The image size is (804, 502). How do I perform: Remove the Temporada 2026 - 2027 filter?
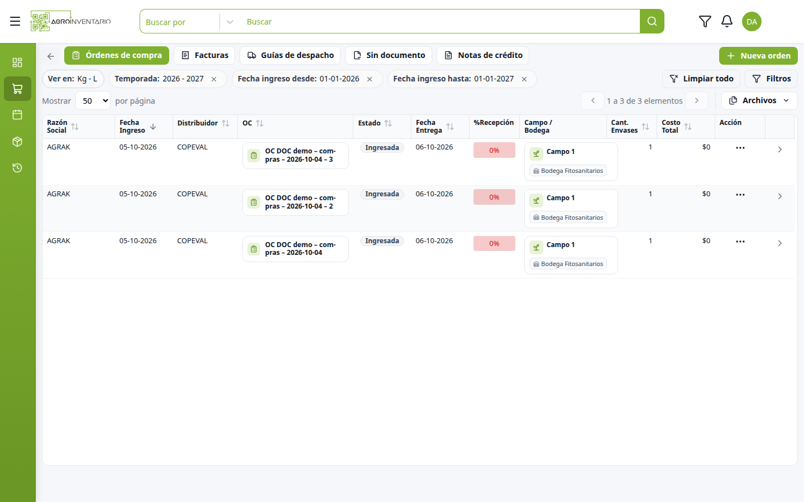(214, 79)
